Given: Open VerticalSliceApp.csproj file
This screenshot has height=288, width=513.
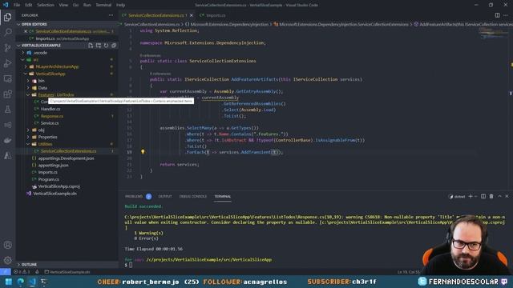Looking at the screenshot, I should [x=59, y=186].
